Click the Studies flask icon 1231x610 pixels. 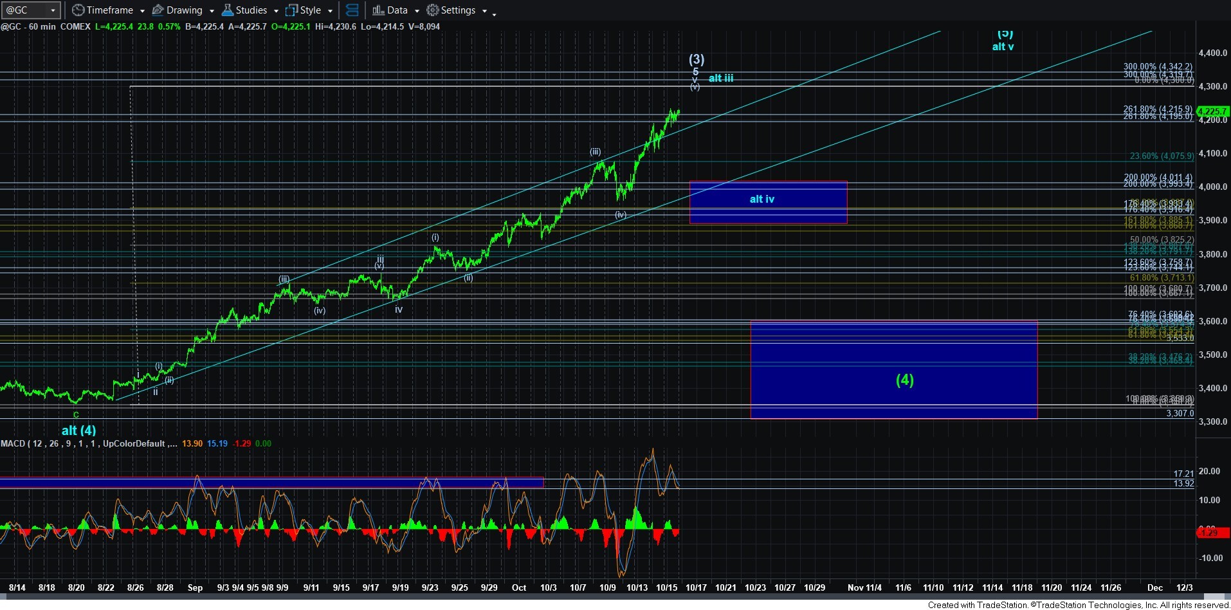coord(227,10)
